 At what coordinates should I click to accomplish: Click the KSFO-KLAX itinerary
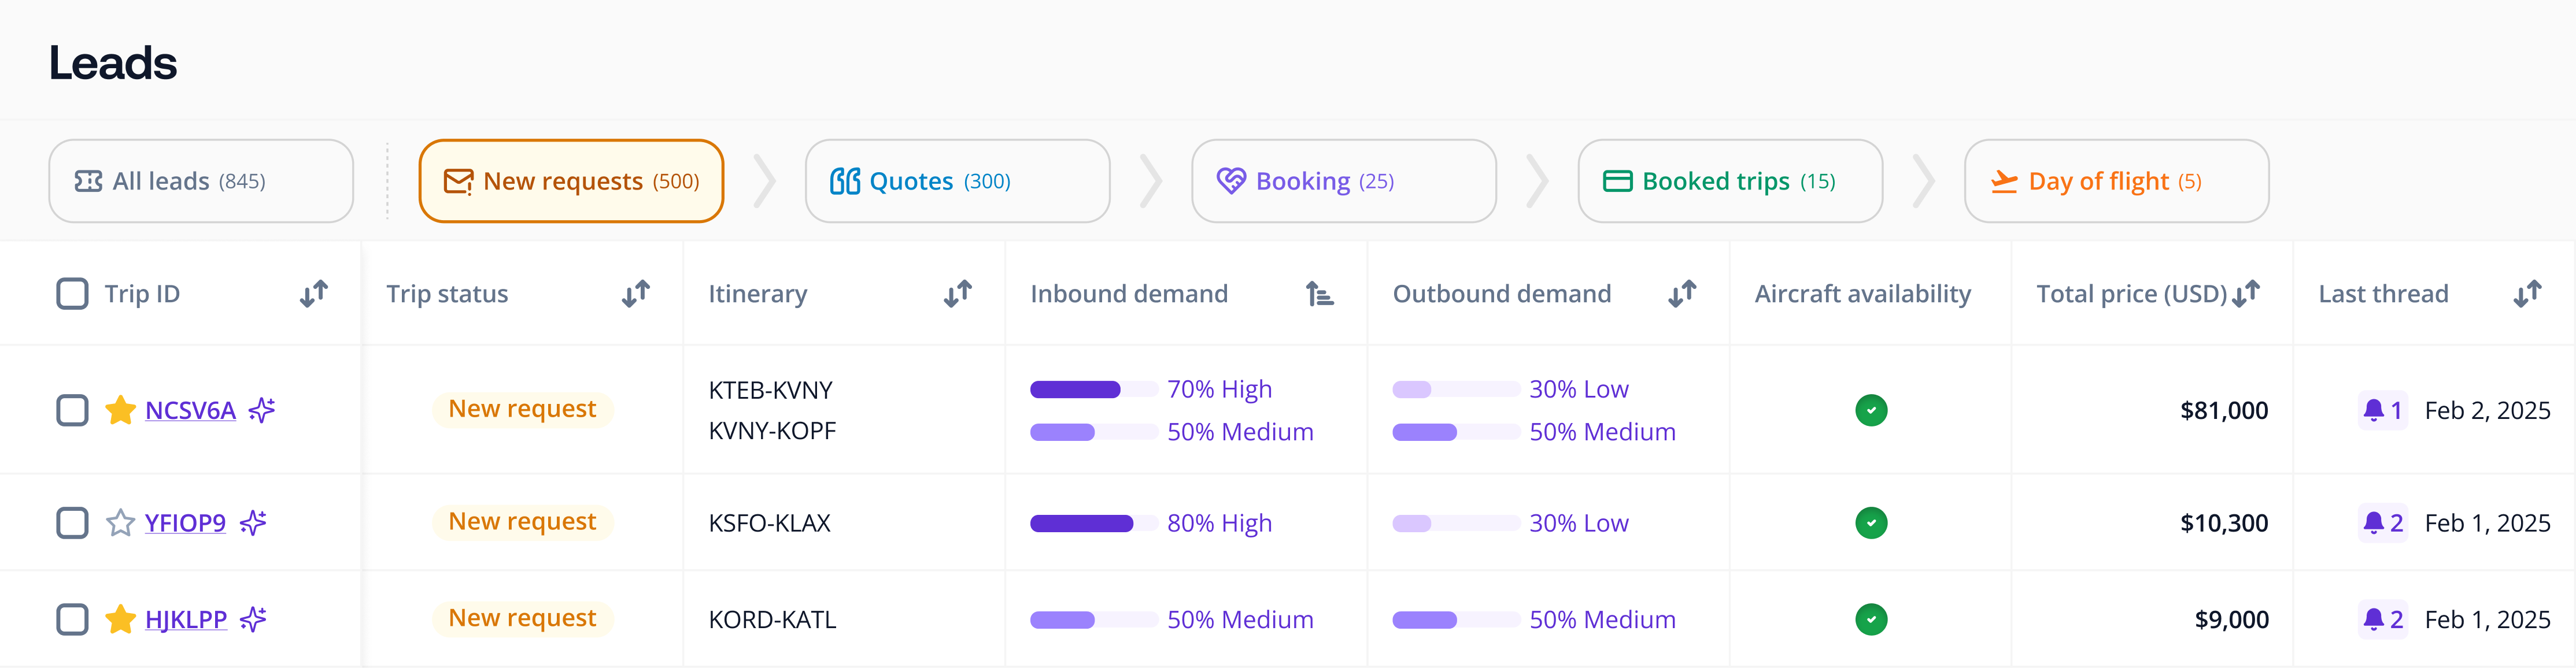click(769, 523)
